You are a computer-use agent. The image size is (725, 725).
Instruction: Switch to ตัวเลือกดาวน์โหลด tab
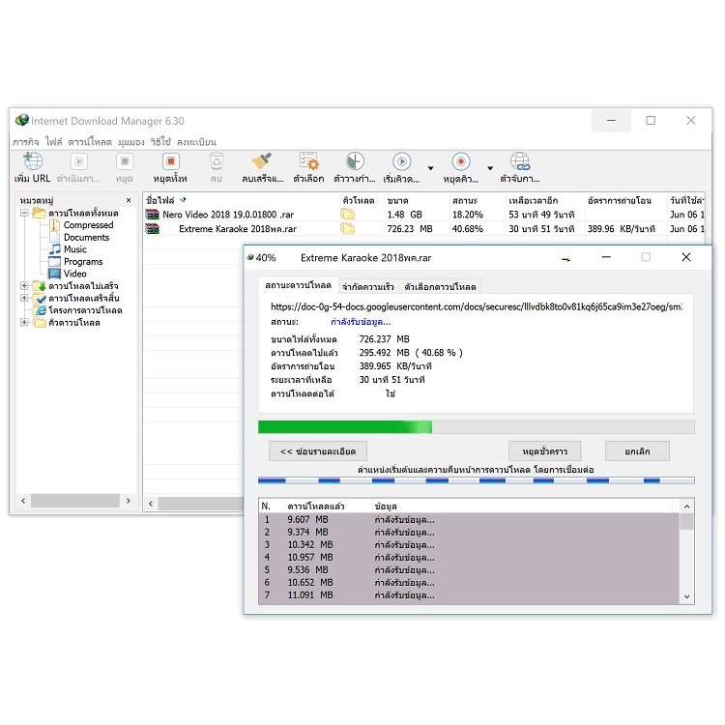[x=440, y=287]
